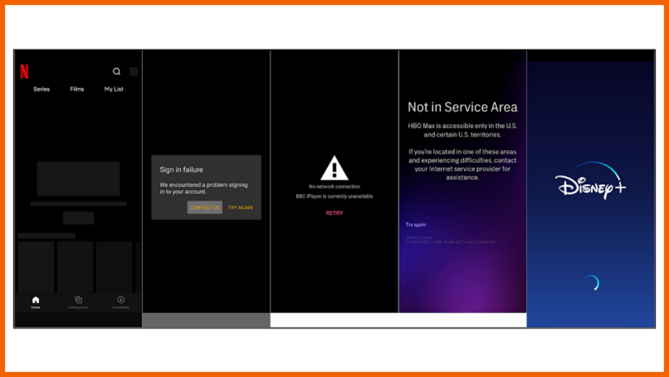Click the No network connection message

pyautogui.click(x=334, y=186)
